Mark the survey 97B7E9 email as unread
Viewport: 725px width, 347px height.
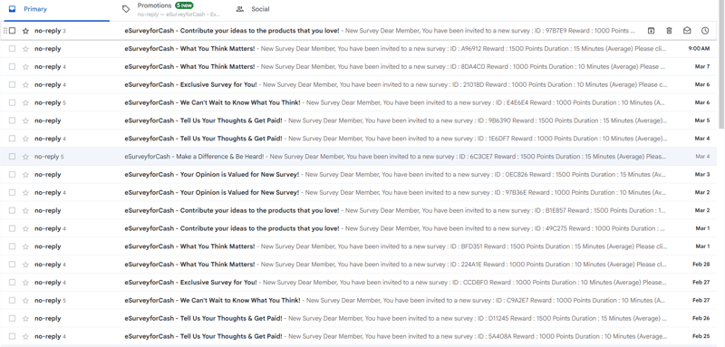(x=687, y=31)
